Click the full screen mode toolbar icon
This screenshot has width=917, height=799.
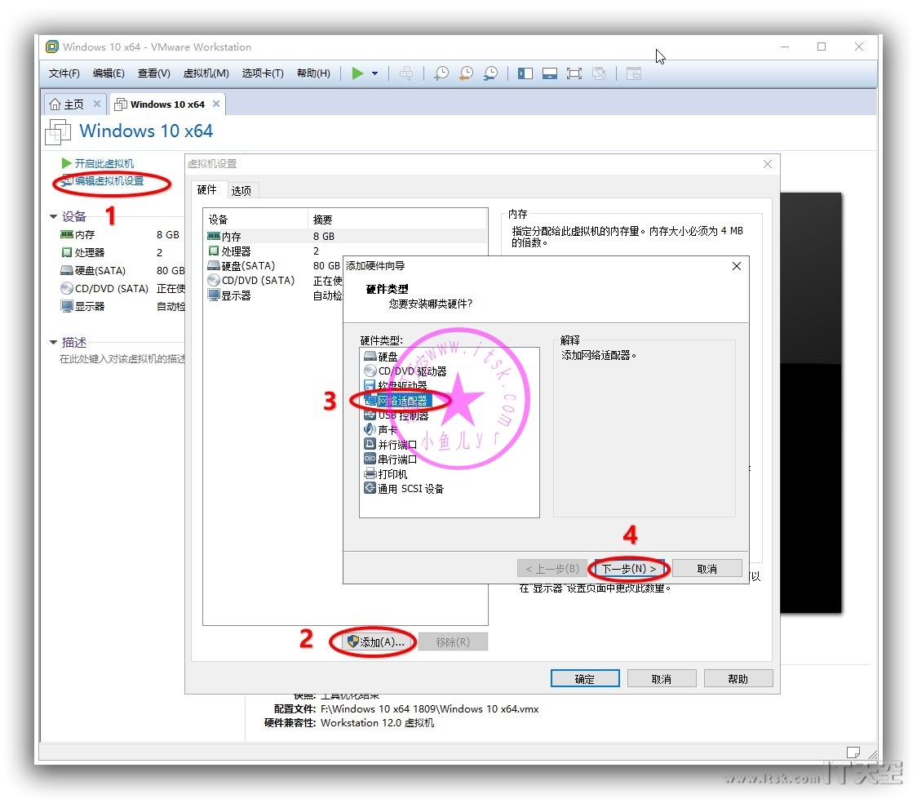[x=574, y=73]
